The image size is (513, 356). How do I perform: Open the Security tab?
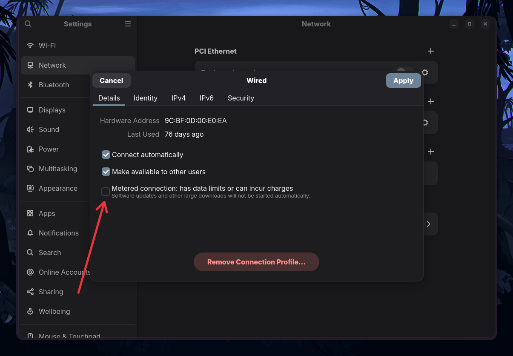click(241, 98)
